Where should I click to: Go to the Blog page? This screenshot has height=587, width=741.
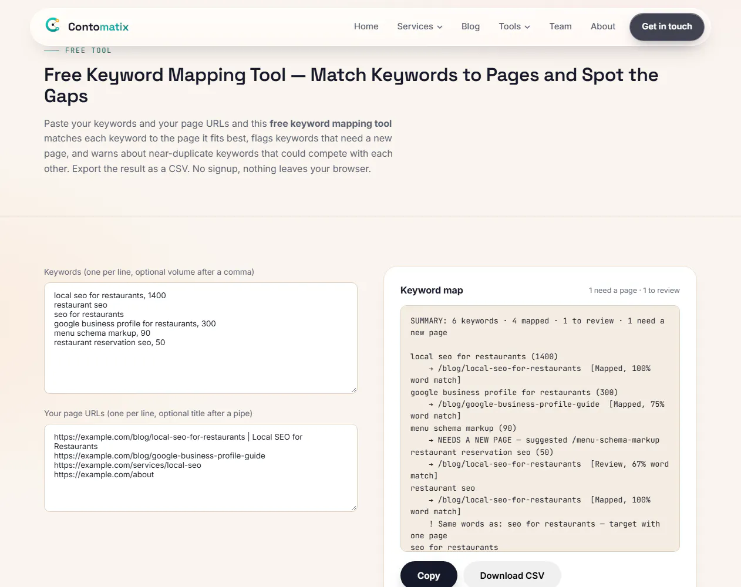[470, 26]
